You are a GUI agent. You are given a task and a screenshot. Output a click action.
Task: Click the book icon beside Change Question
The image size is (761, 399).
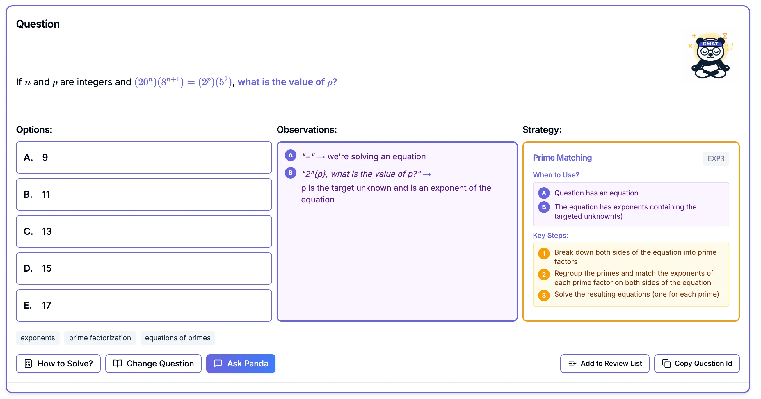tap(118, 363)
